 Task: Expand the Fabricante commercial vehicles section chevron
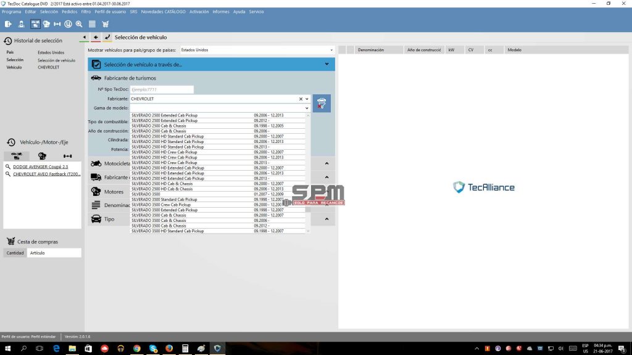click(x=327, y=177)
